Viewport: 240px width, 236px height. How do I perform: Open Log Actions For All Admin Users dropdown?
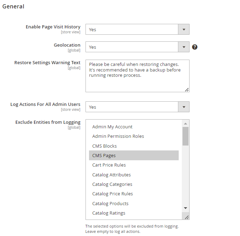click(x=137, y=107)
